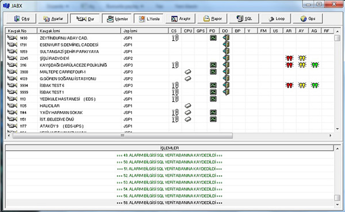This screenshot has height=212, width=345.
Task: Click junction list horizontal scrollbar thumb
Action: 122,135
